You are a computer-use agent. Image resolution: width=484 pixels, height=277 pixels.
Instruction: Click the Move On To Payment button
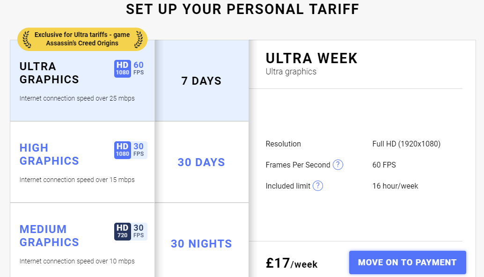coord(407,262)
